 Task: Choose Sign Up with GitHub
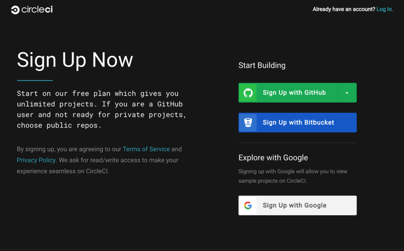[x=288, y=93]
